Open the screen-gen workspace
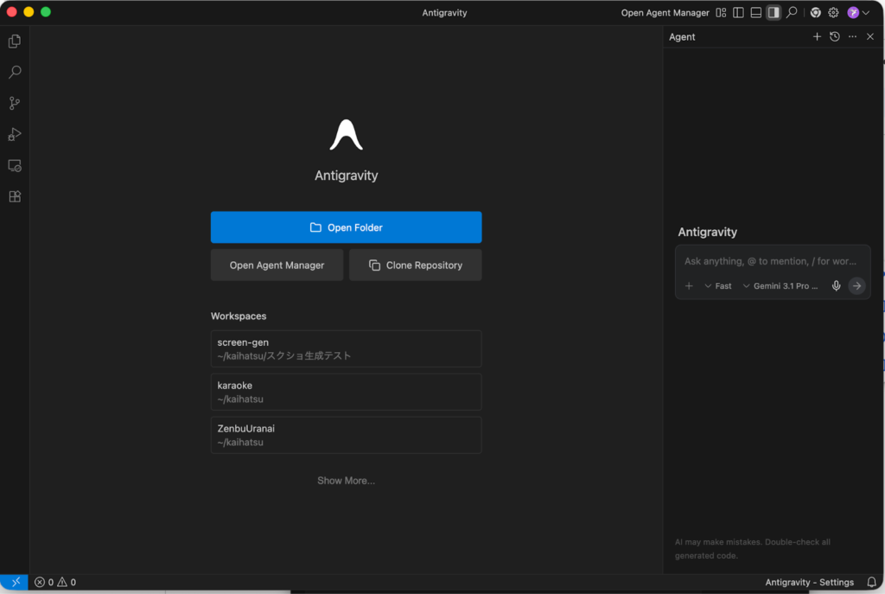 pos(346,348)
